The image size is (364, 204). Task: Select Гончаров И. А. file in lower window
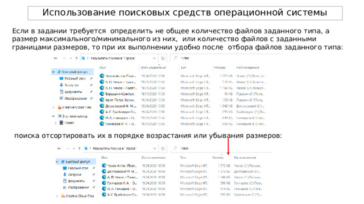pos(122,183)
